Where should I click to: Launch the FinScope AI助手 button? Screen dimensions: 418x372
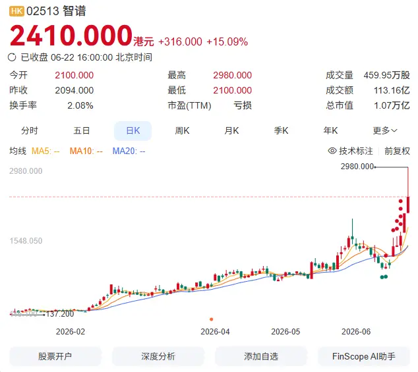364,356
